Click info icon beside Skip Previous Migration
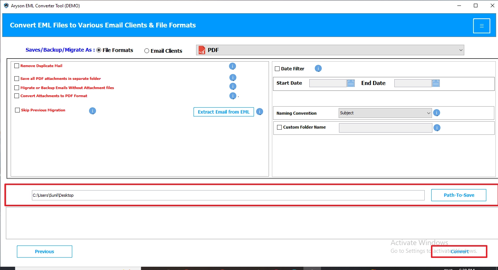This screenshot has height=270, width=498. 92,111
